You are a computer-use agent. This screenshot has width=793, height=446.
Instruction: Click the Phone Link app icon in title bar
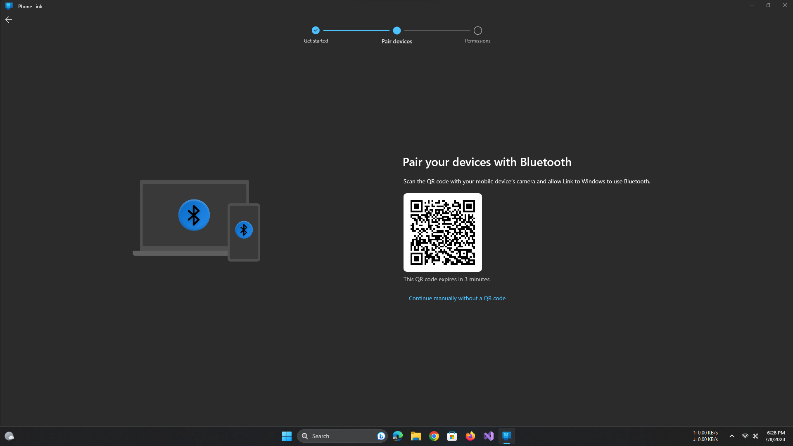coord(9,6)
